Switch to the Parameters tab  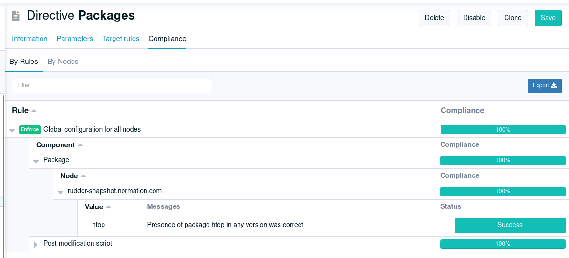pos(75,39)
